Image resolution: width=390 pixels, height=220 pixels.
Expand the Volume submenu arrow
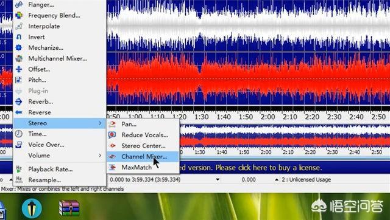point(100,156)
